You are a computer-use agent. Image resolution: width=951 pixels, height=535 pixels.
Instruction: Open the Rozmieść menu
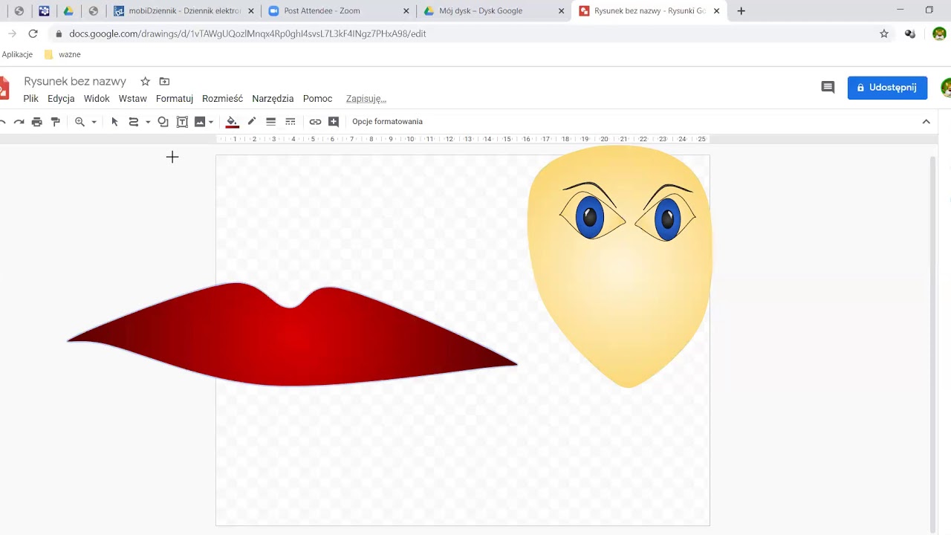(222, 99)
